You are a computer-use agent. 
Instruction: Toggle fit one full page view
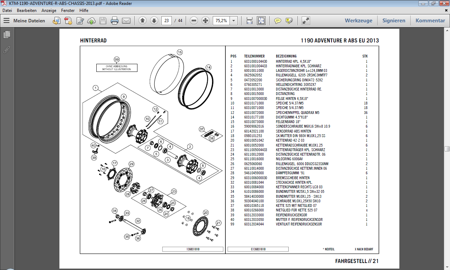pos(261,21)
